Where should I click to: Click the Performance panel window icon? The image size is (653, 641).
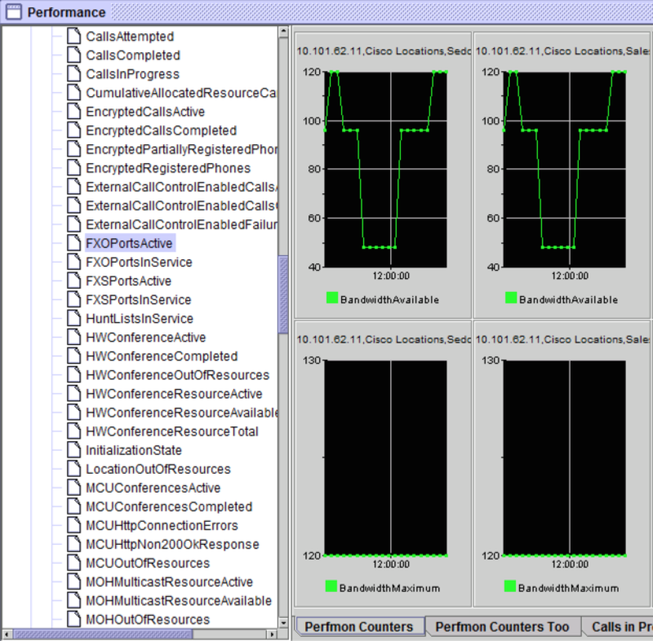pyautogui.click(x=13, y=11)
